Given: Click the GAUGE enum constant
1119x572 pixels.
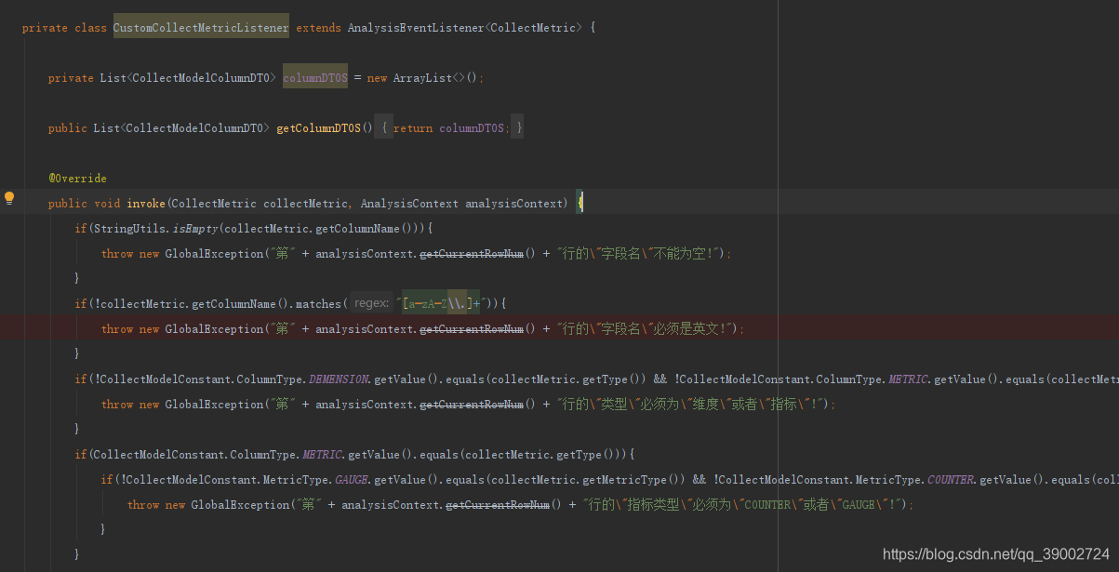Looking at the screenshot, I should point(353,479).
